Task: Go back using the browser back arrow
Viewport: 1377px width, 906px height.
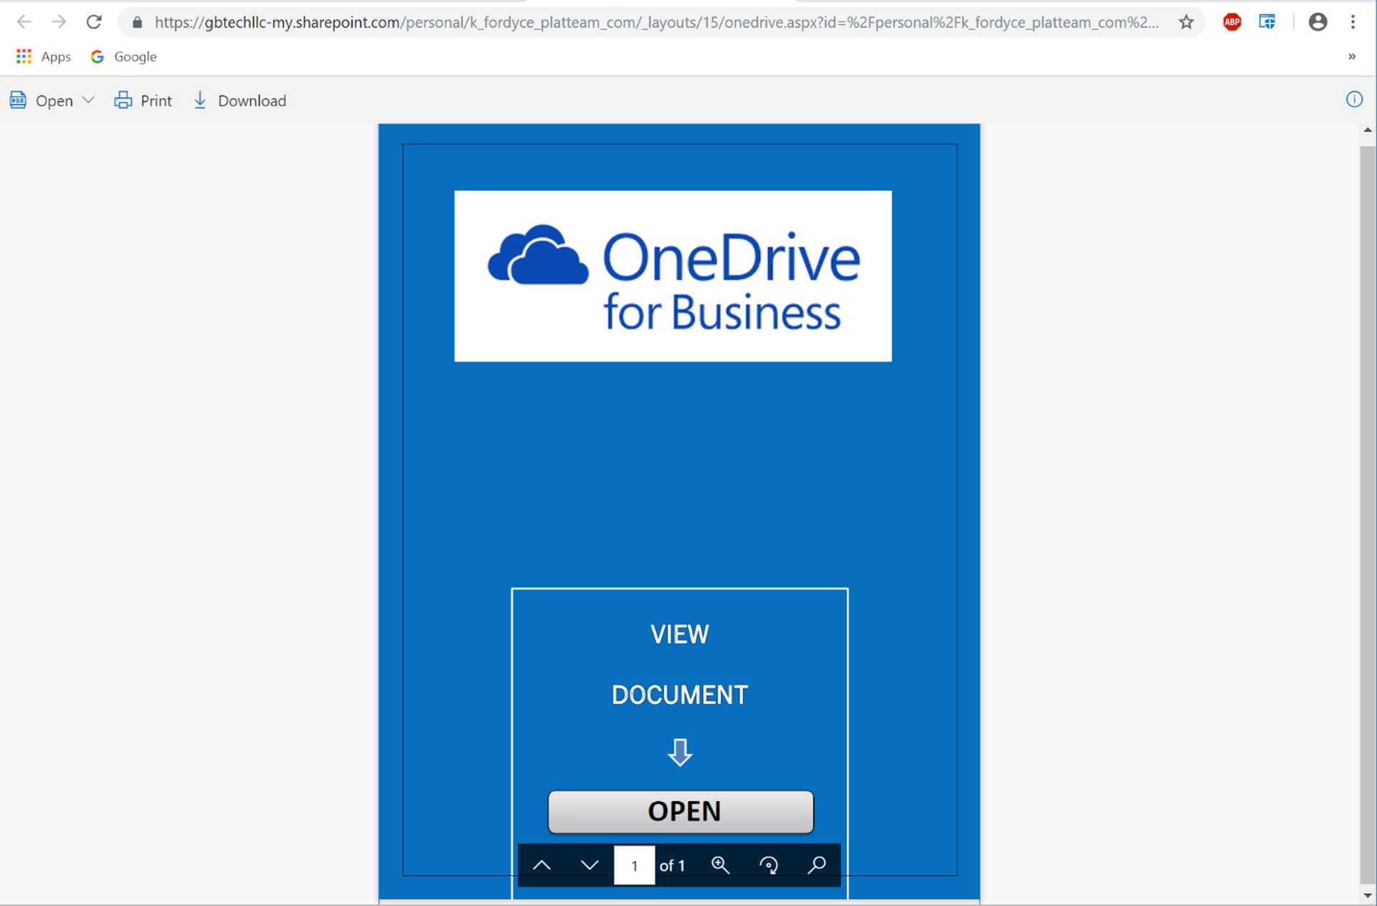Action: coord(24,22)
